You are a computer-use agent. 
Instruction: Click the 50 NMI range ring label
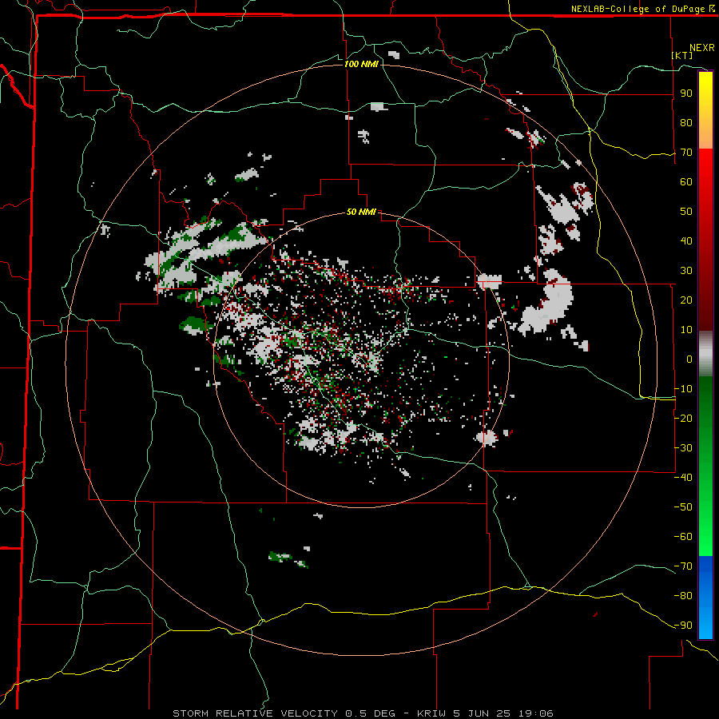tap(361, 212)
